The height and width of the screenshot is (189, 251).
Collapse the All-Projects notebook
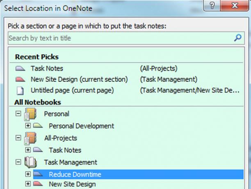[x=18, y=138]
